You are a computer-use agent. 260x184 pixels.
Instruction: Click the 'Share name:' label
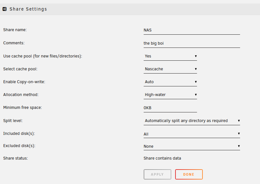pos(15,30)
